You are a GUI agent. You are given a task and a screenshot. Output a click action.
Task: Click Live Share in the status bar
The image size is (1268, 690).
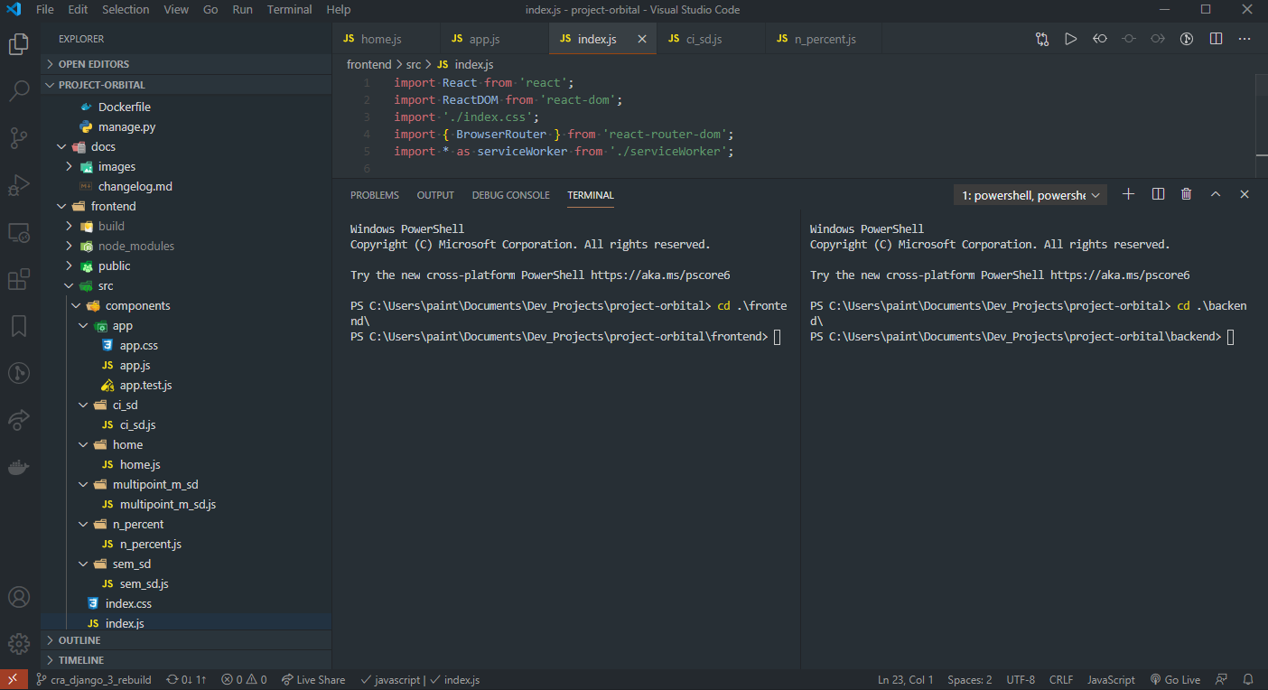(312, 680)
